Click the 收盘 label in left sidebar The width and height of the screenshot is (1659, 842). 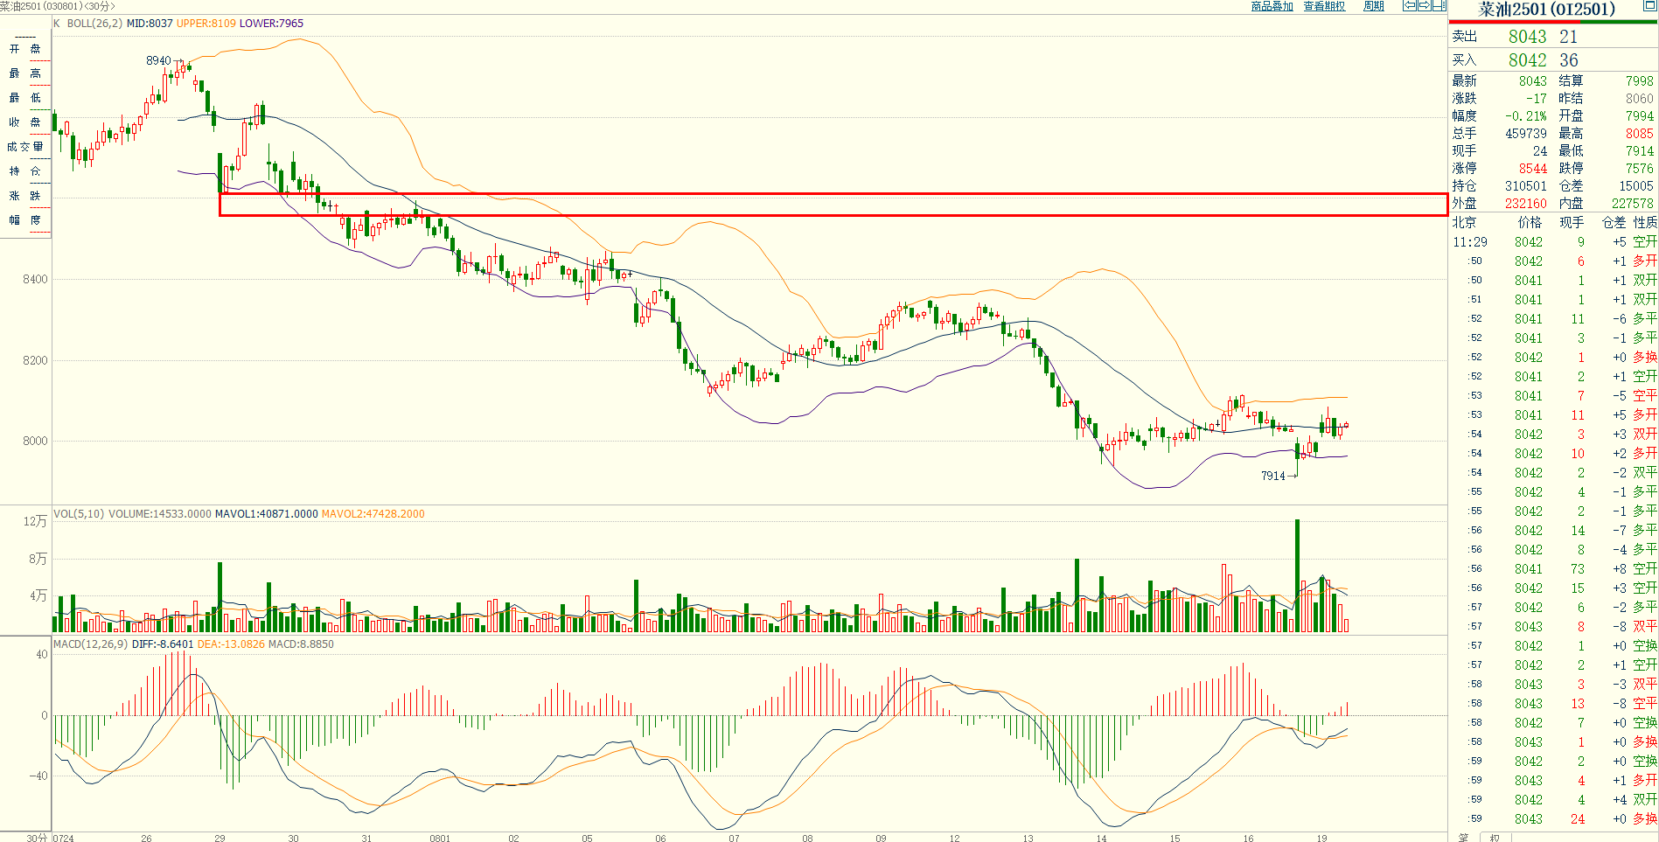tap(25, 122)
